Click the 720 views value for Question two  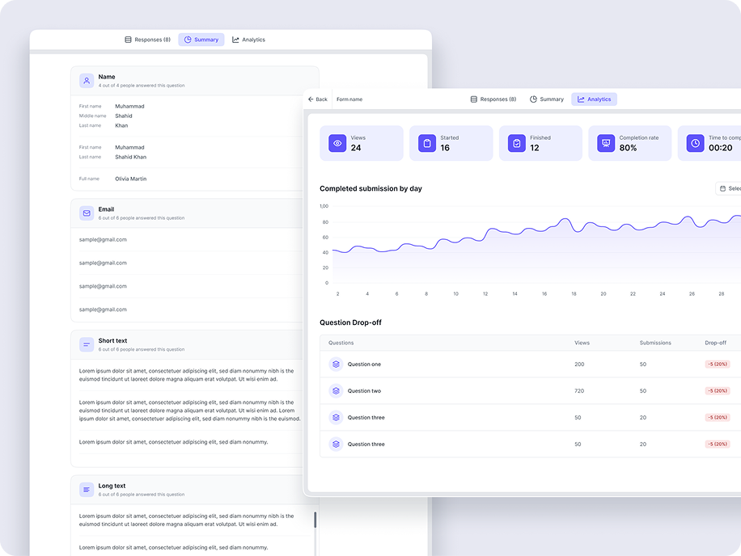click(579, 391)
